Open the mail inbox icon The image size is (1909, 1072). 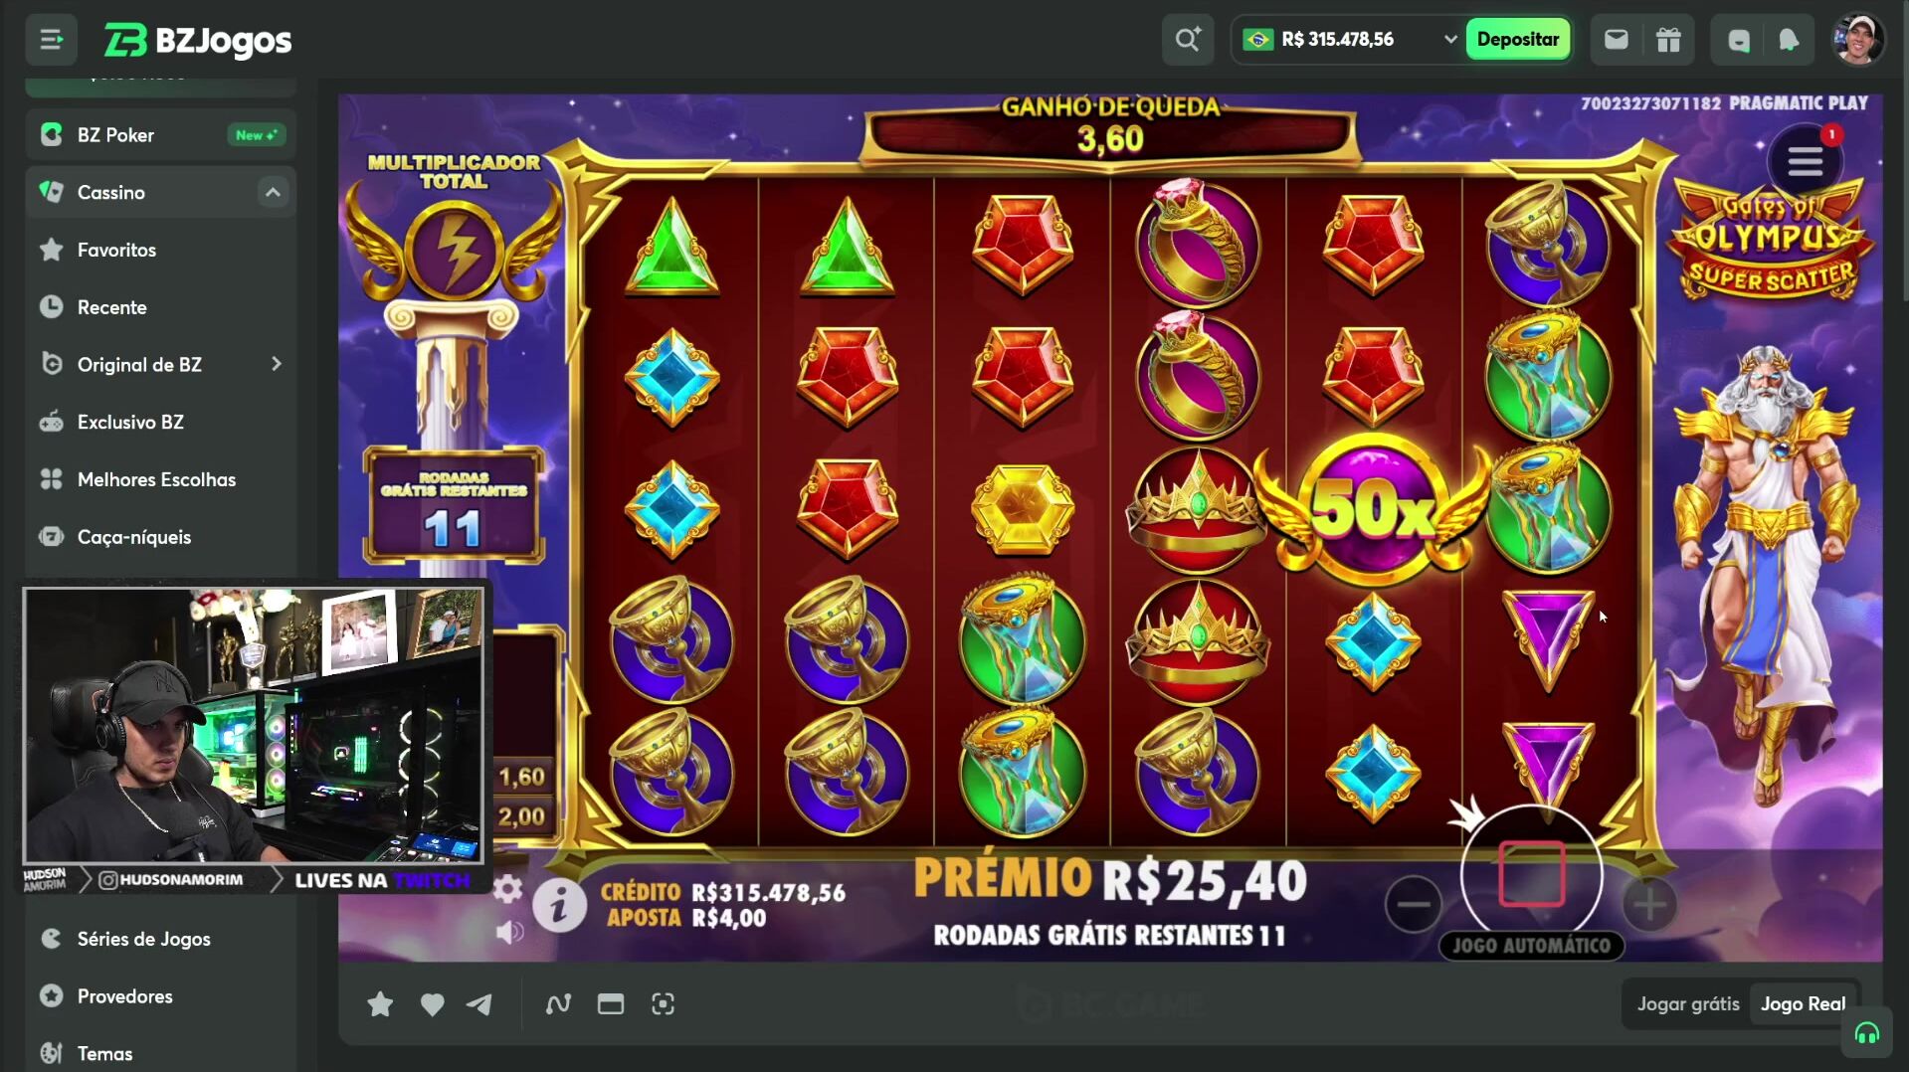(x=1616, y=40)
